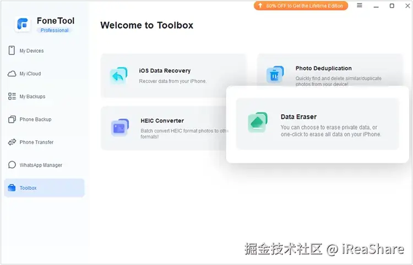
Task: Click the My Backups list icon
Action: tap(12, 96)
